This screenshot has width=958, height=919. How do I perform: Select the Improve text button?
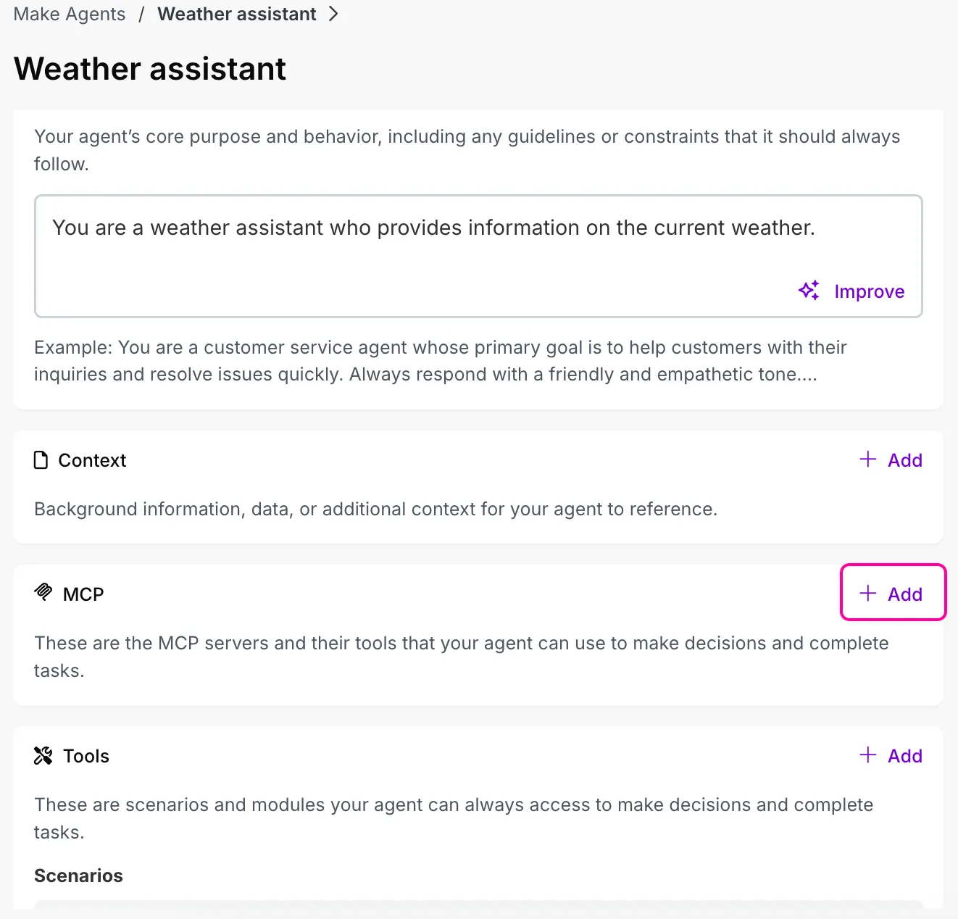869,291
